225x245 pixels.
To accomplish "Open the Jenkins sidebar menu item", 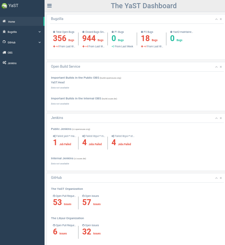I will [22, 63].
